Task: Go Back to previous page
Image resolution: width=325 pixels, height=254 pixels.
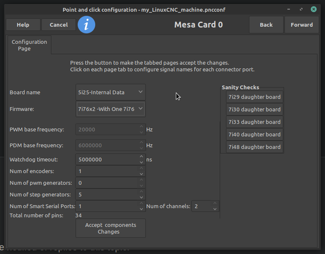Action: pyautogui.click(x=266, y=25)
